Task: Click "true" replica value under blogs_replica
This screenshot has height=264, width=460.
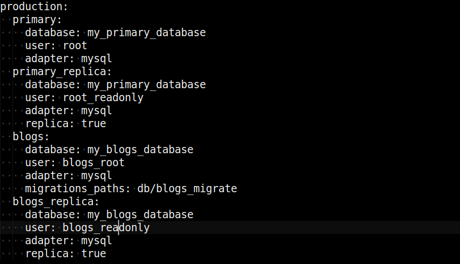Action: click(94, 254)
